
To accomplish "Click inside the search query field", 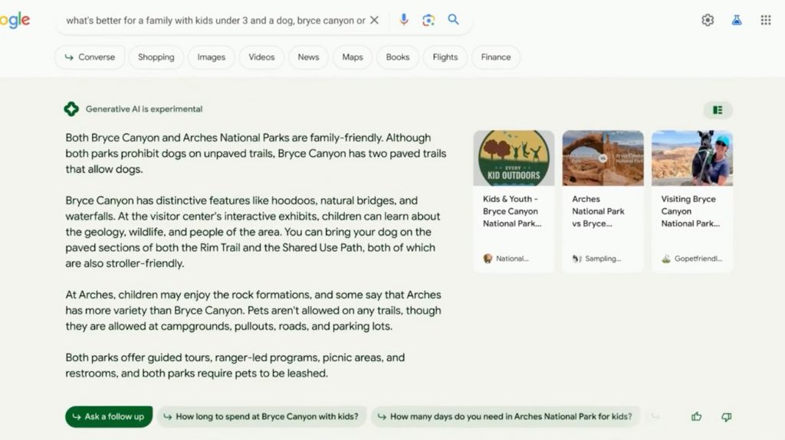I will [215, 21].
